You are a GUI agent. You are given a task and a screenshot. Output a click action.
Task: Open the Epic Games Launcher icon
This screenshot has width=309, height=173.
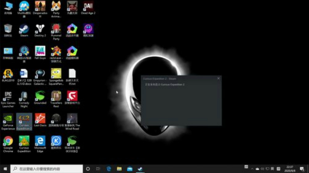[x=8, y=99]
